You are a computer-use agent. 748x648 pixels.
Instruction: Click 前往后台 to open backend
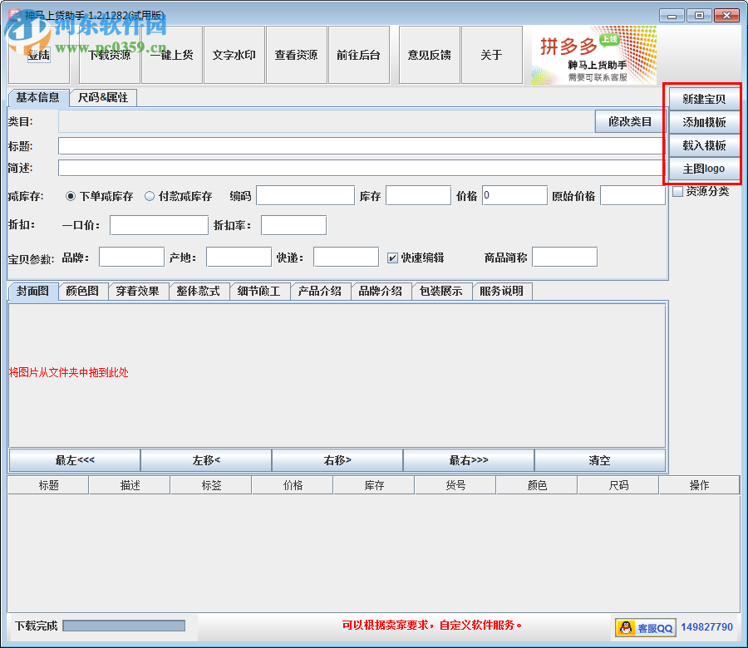point(359,55)
